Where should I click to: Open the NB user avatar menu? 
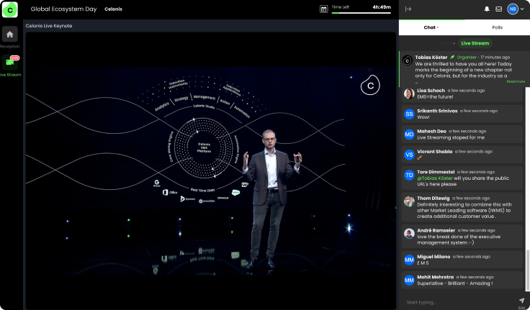(x=512, y=9)
